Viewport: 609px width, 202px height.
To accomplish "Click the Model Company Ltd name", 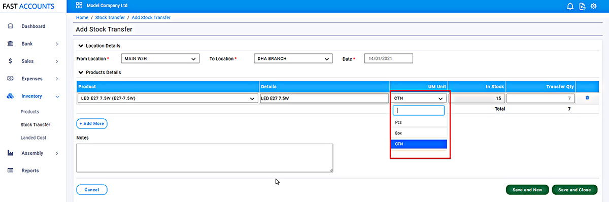I will point(108,6).
